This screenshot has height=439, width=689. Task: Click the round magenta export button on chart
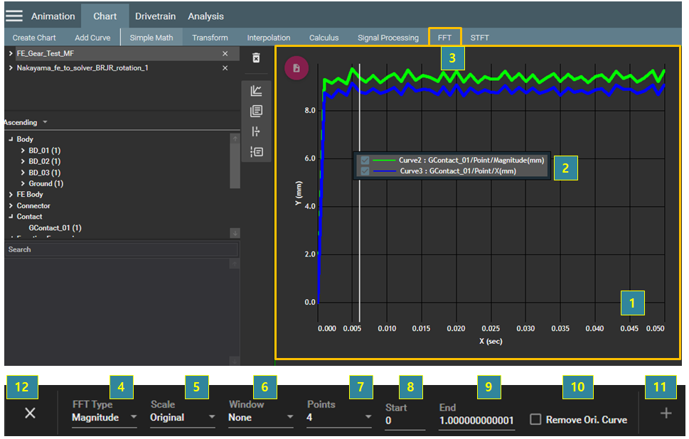(x=296, y=68)
